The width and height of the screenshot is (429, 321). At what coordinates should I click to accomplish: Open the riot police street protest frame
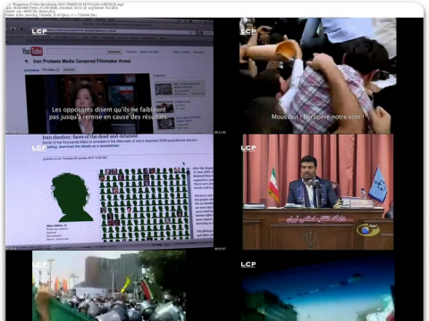tap(109, 285)
